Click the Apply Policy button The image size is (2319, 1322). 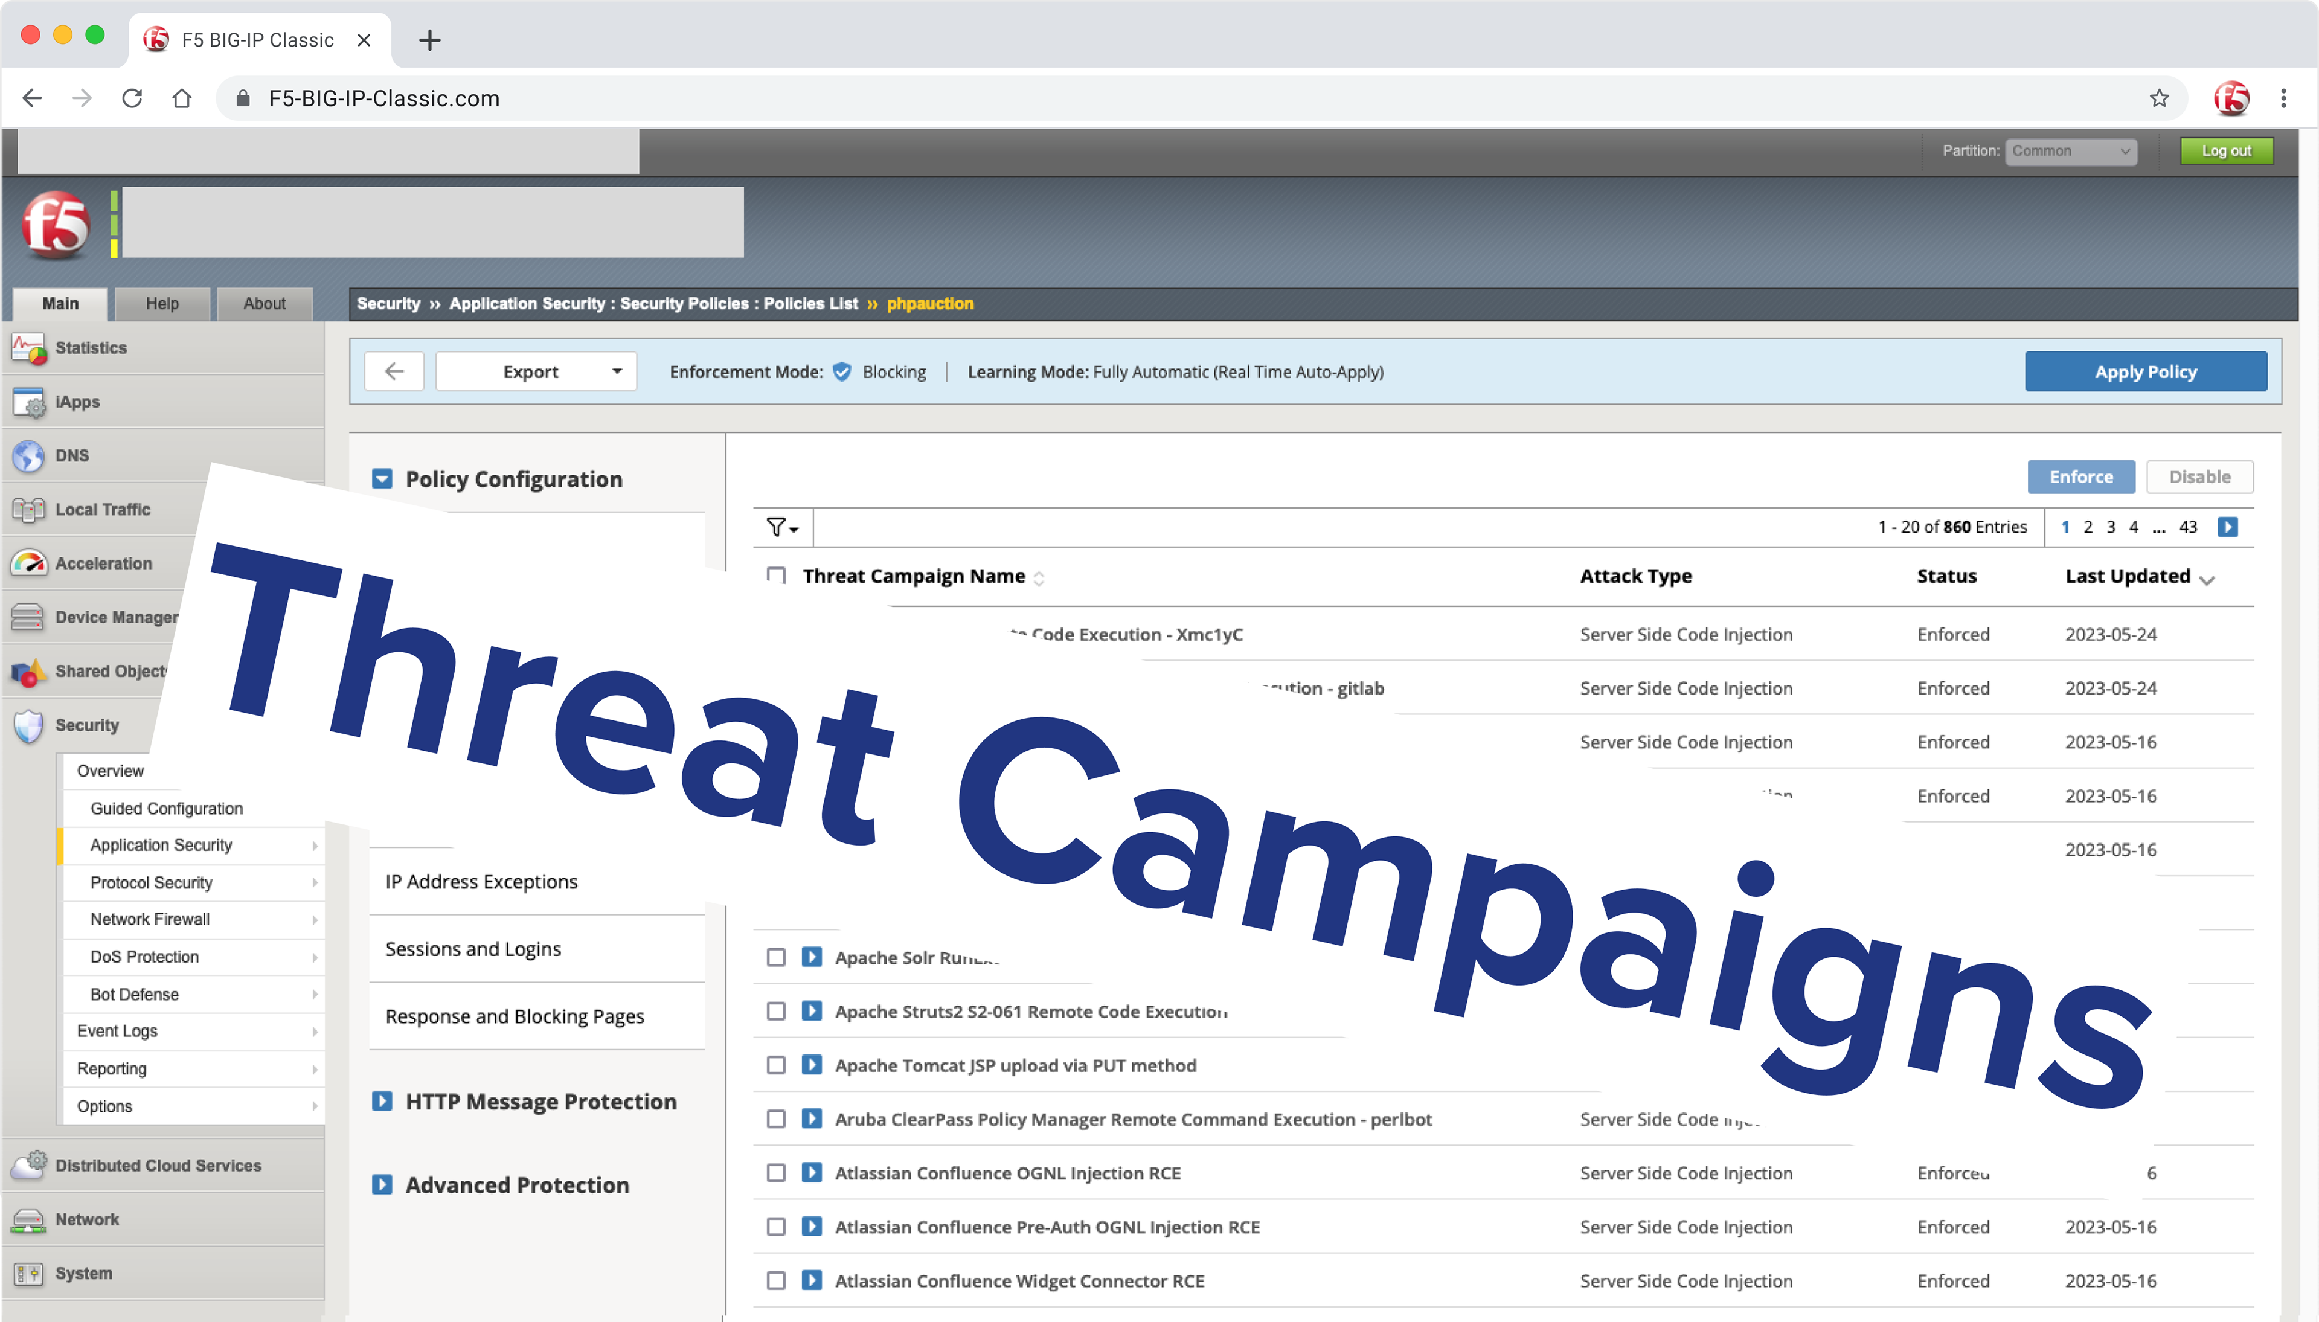(x=2146, y=372)
